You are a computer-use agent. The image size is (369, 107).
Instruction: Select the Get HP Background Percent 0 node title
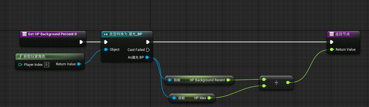click(x=52, y=34)
